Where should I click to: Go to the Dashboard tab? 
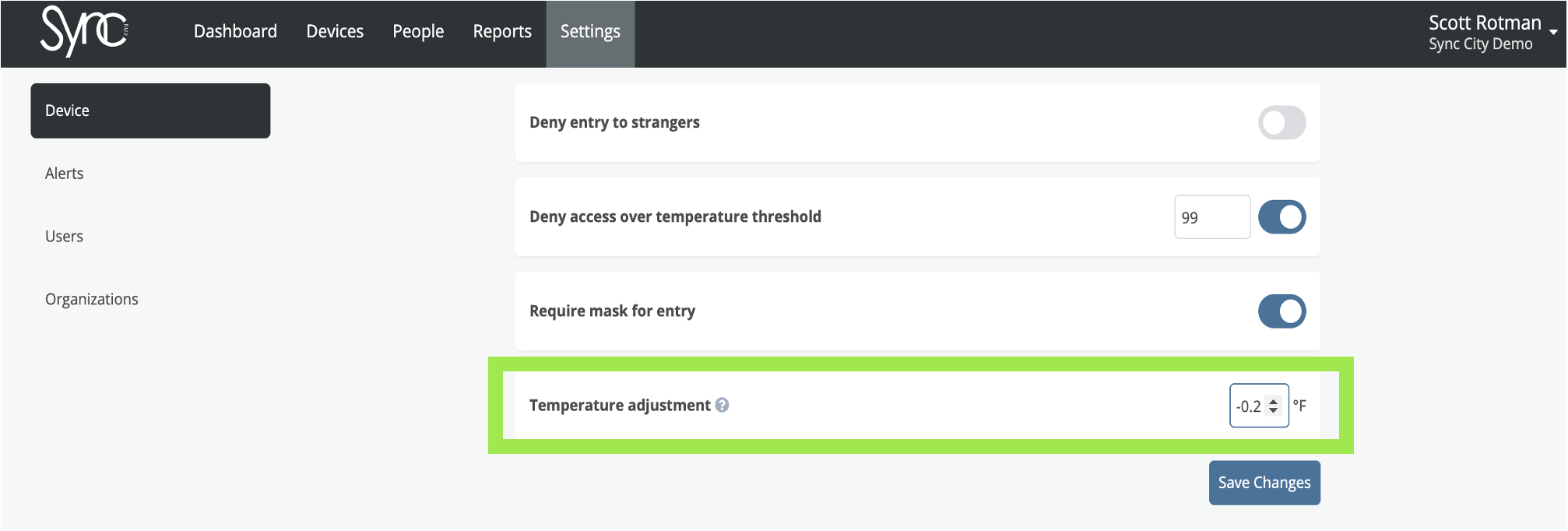point(235,31)
